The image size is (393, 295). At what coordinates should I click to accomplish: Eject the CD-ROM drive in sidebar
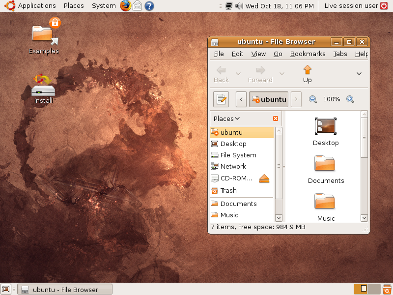(264, 178)
